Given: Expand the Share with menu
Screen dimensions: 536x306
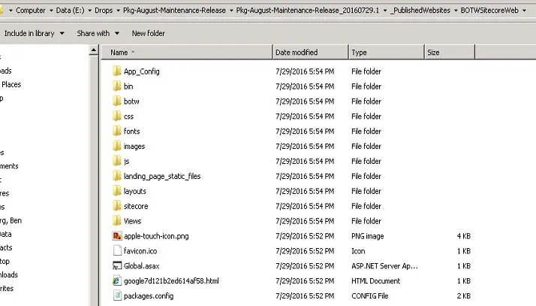Looking at the screenshot, I should (x=98, y=34).
